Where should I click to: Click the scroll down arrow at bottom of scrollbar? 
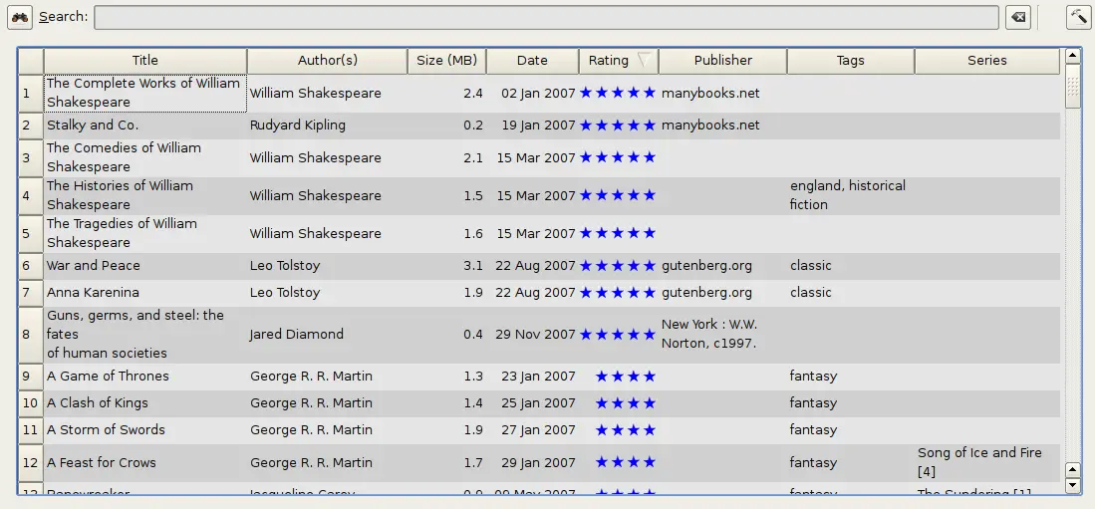(x=1073, y=484)
